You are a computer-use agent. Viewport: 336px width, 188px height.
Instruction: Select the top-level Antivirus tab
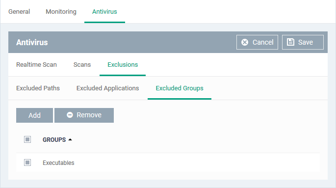pyautogui.click(x=104, y=12)
